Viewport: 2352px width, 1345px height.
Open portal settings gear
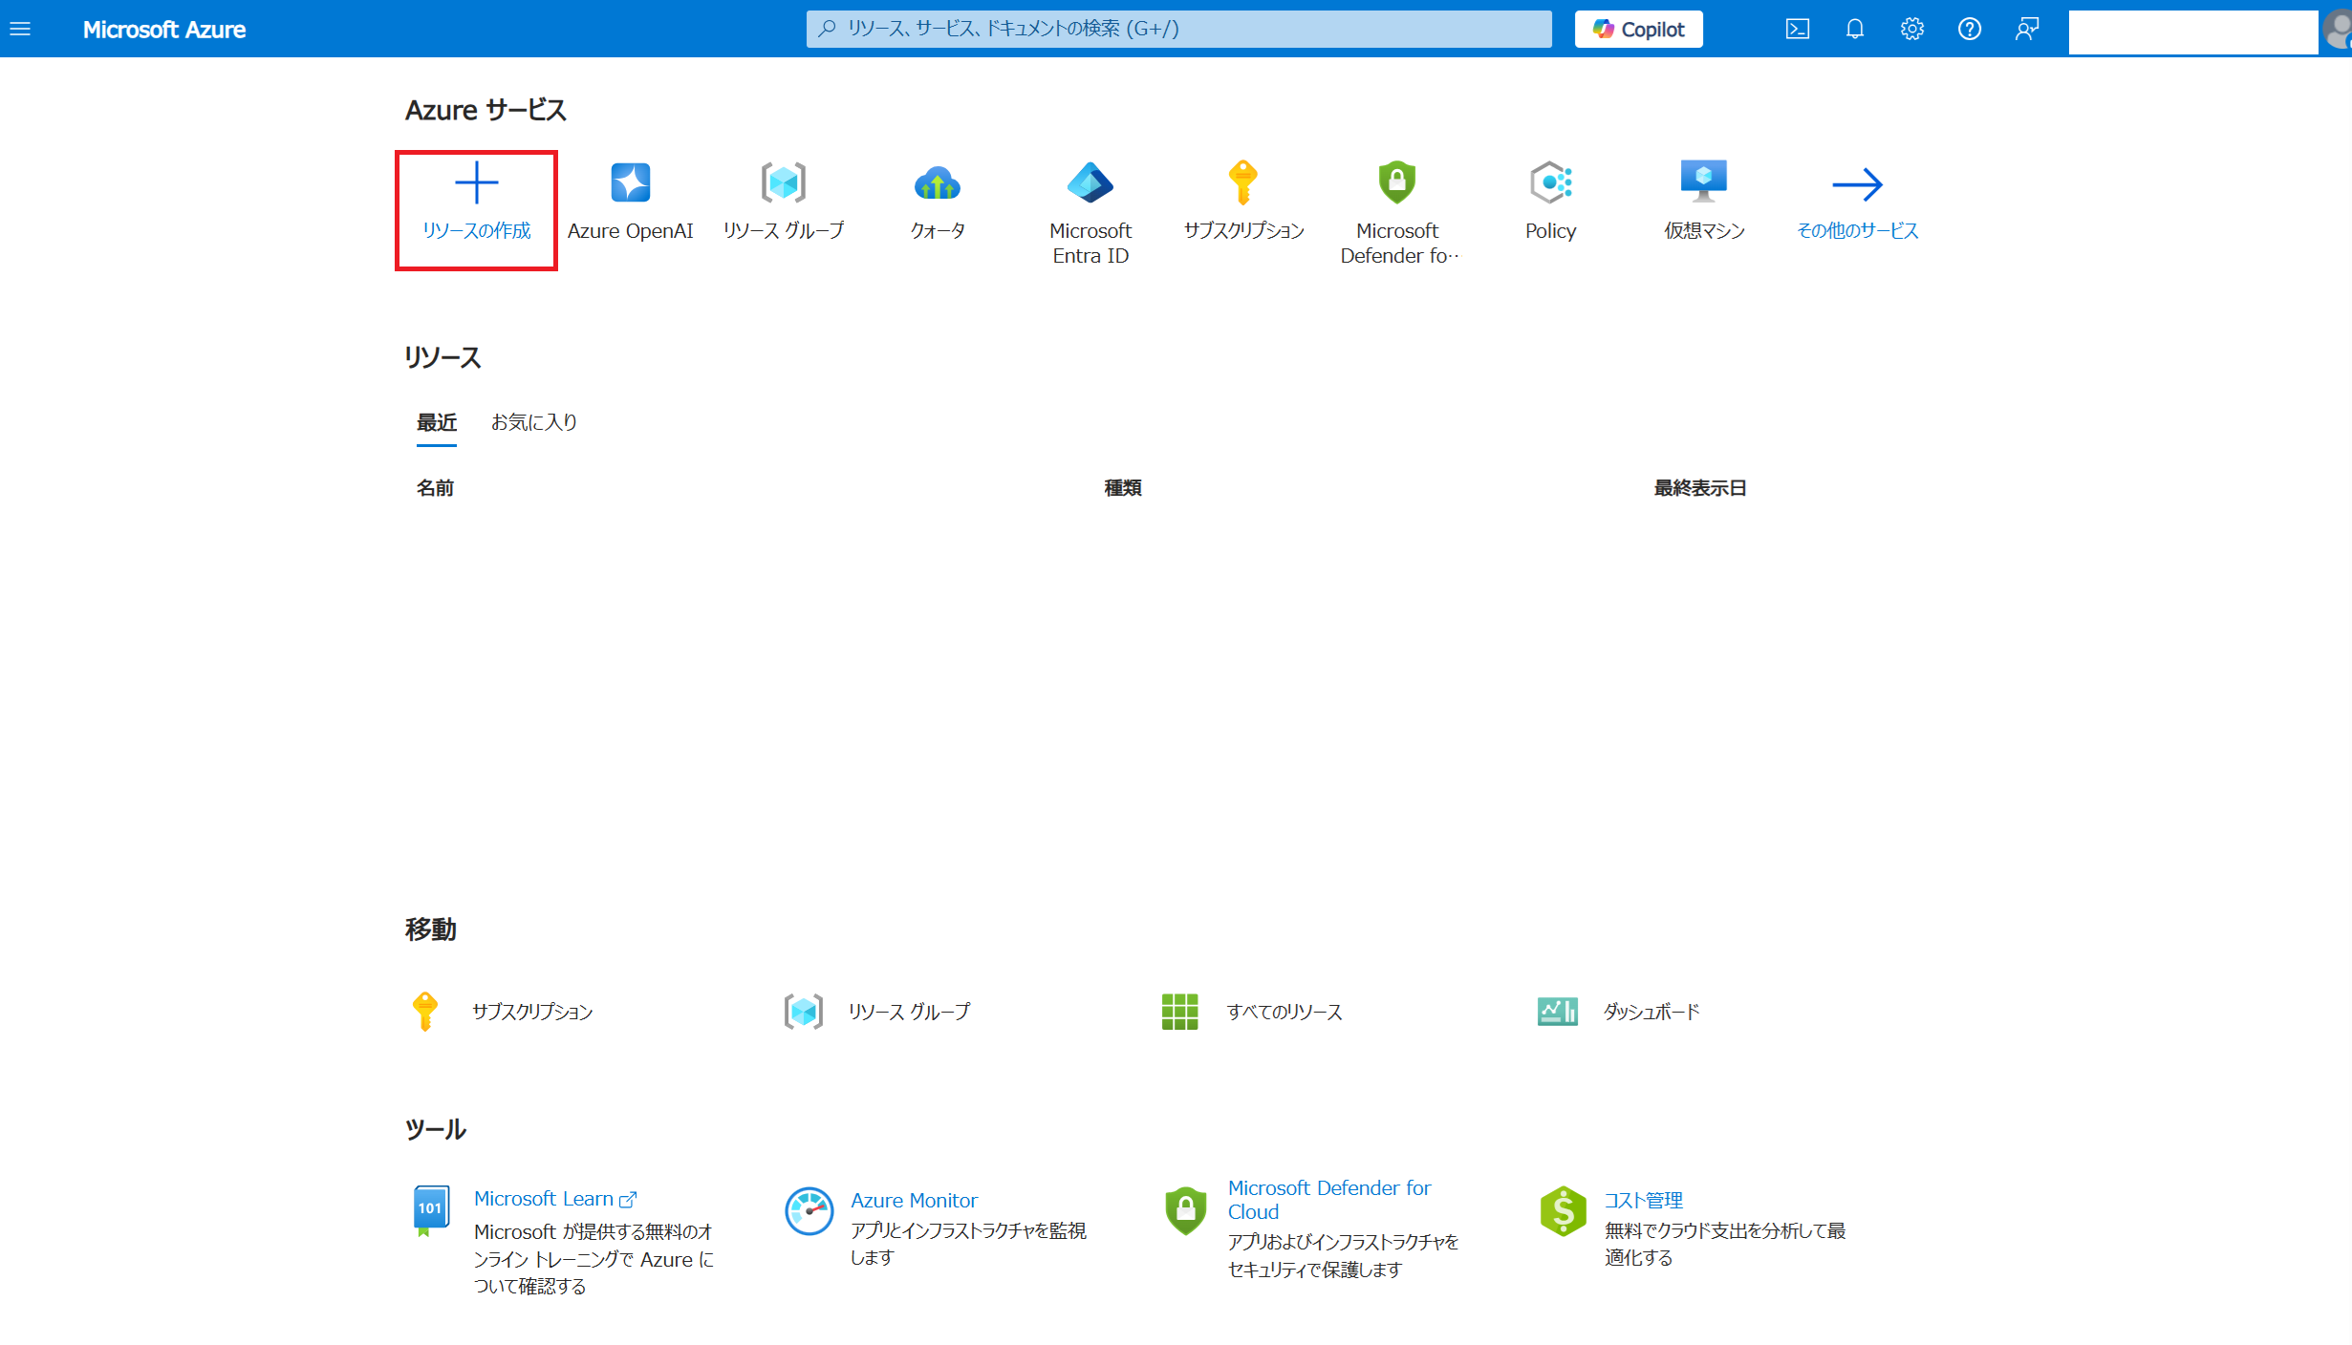point(1911,29)
